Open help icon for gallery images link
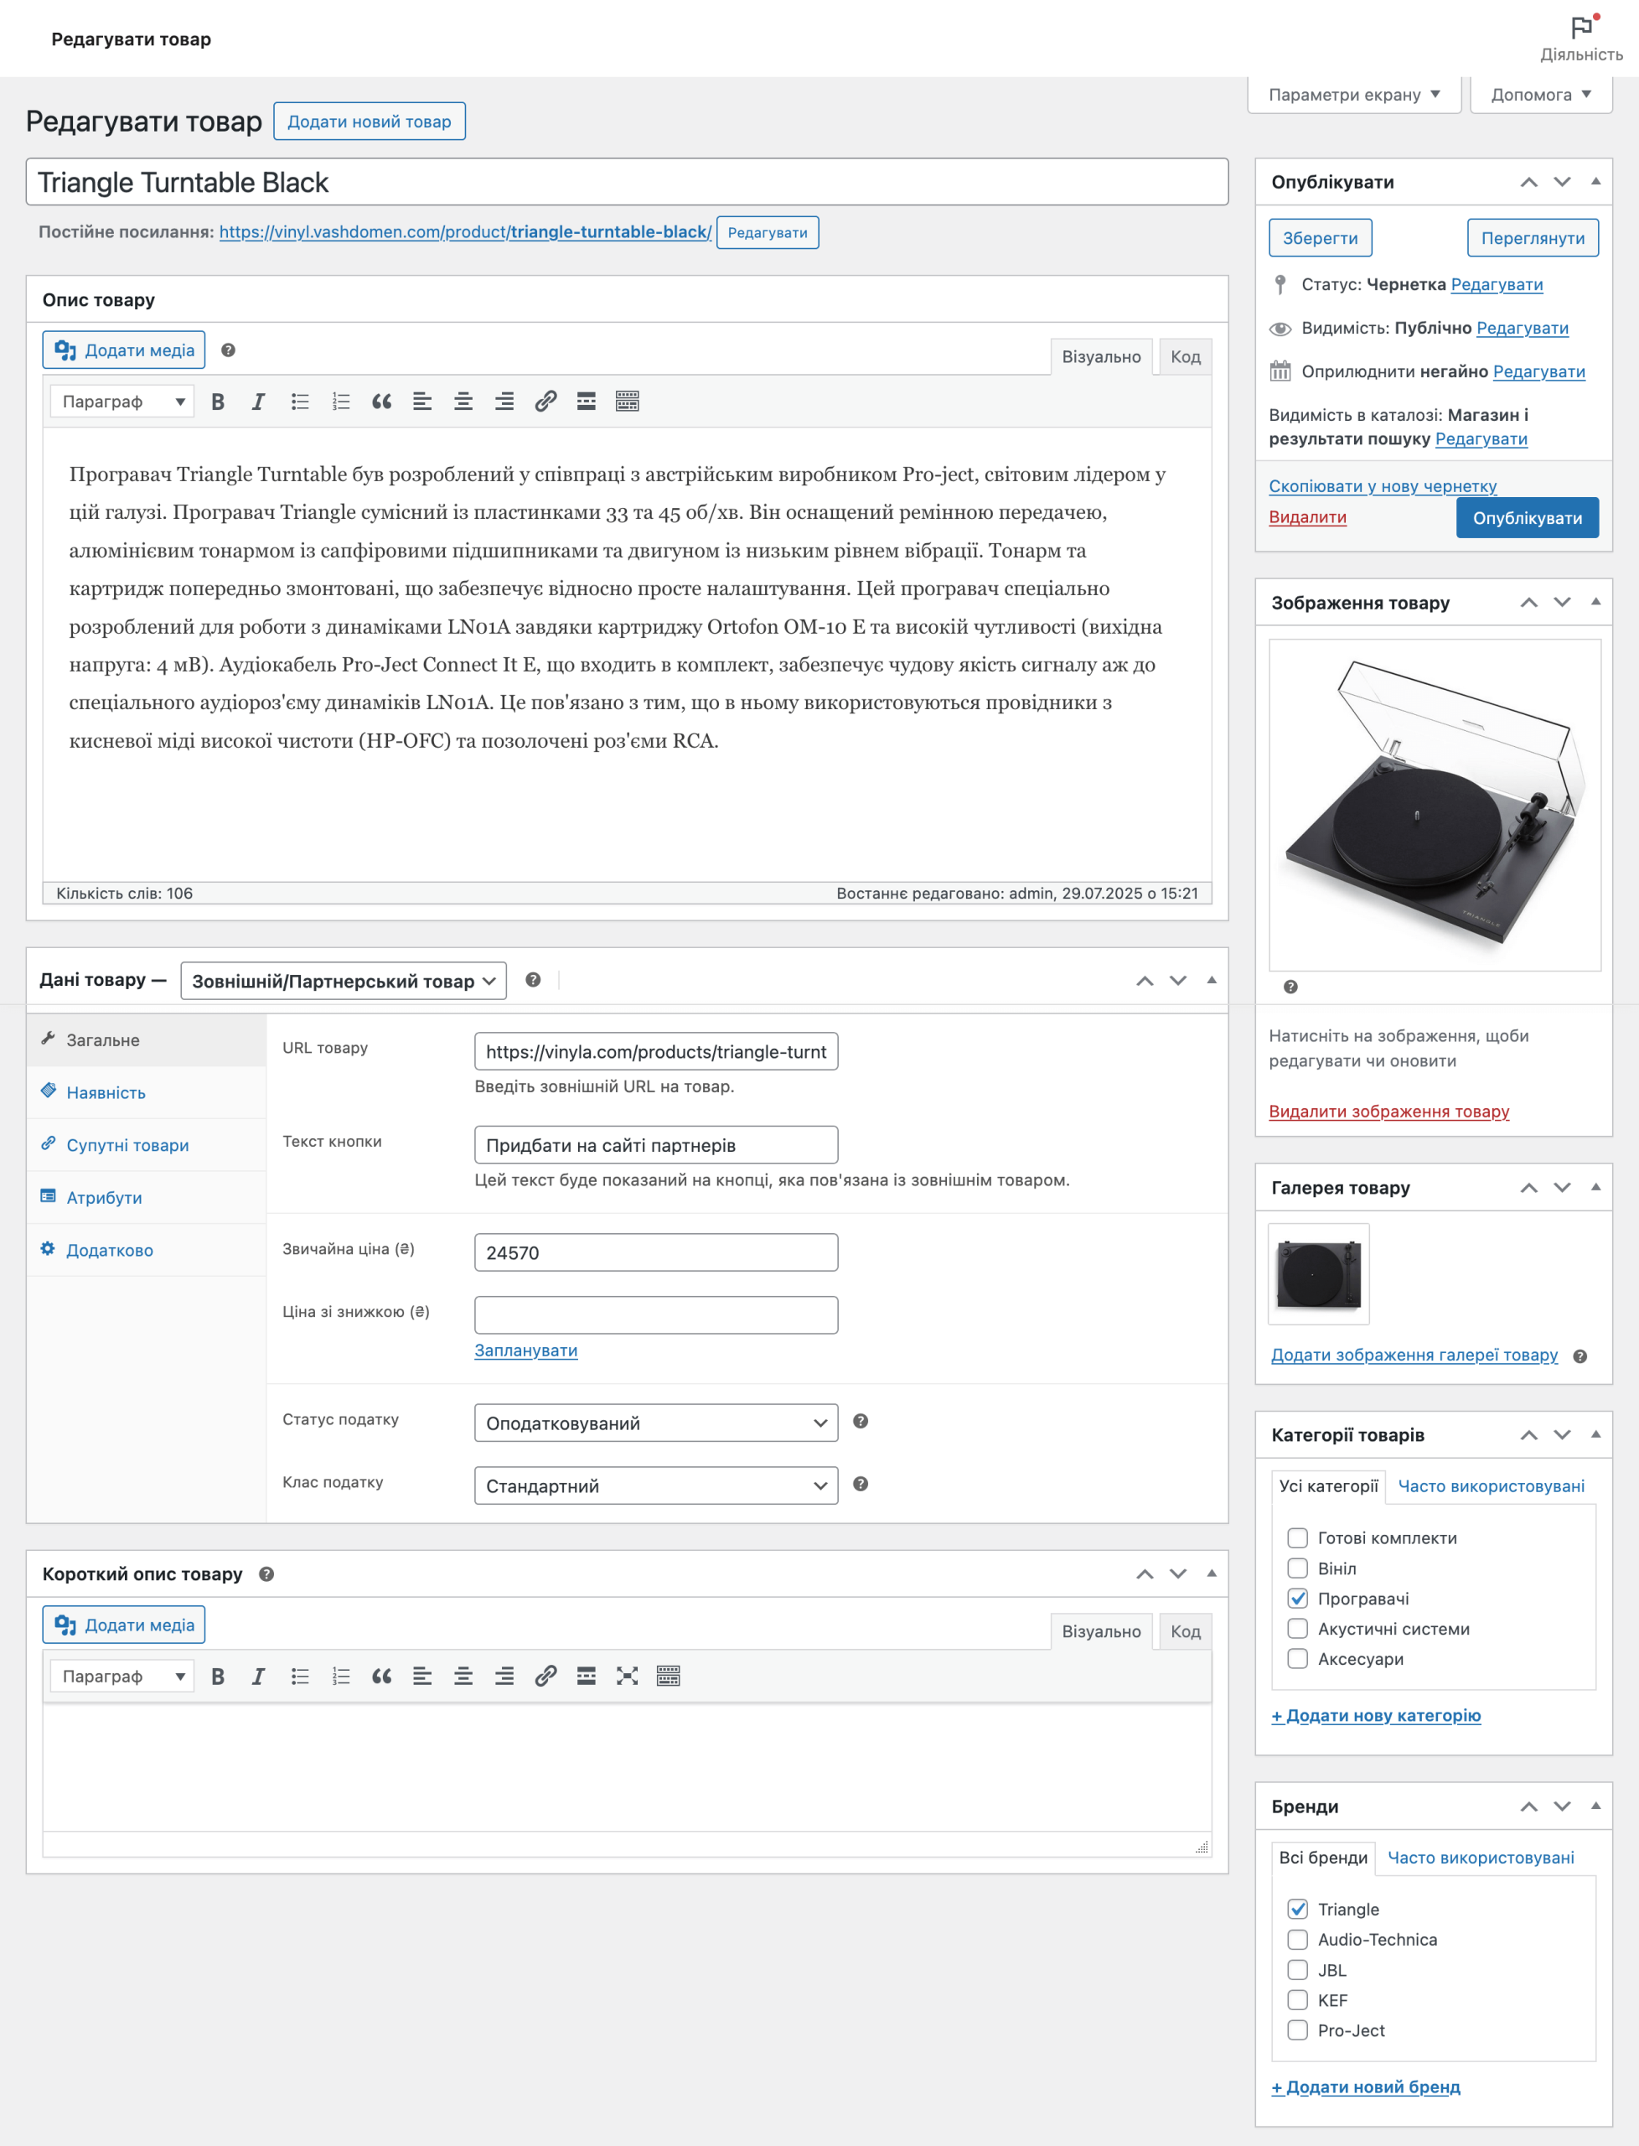This screenshot has width=1639, height=2146. pos(1580,1356)
